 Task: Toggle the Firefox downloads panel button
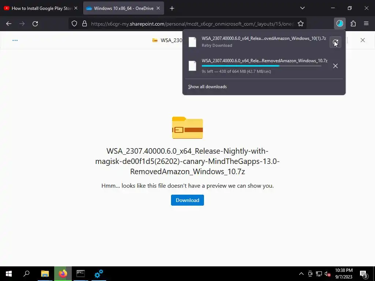tap(339, 24)
